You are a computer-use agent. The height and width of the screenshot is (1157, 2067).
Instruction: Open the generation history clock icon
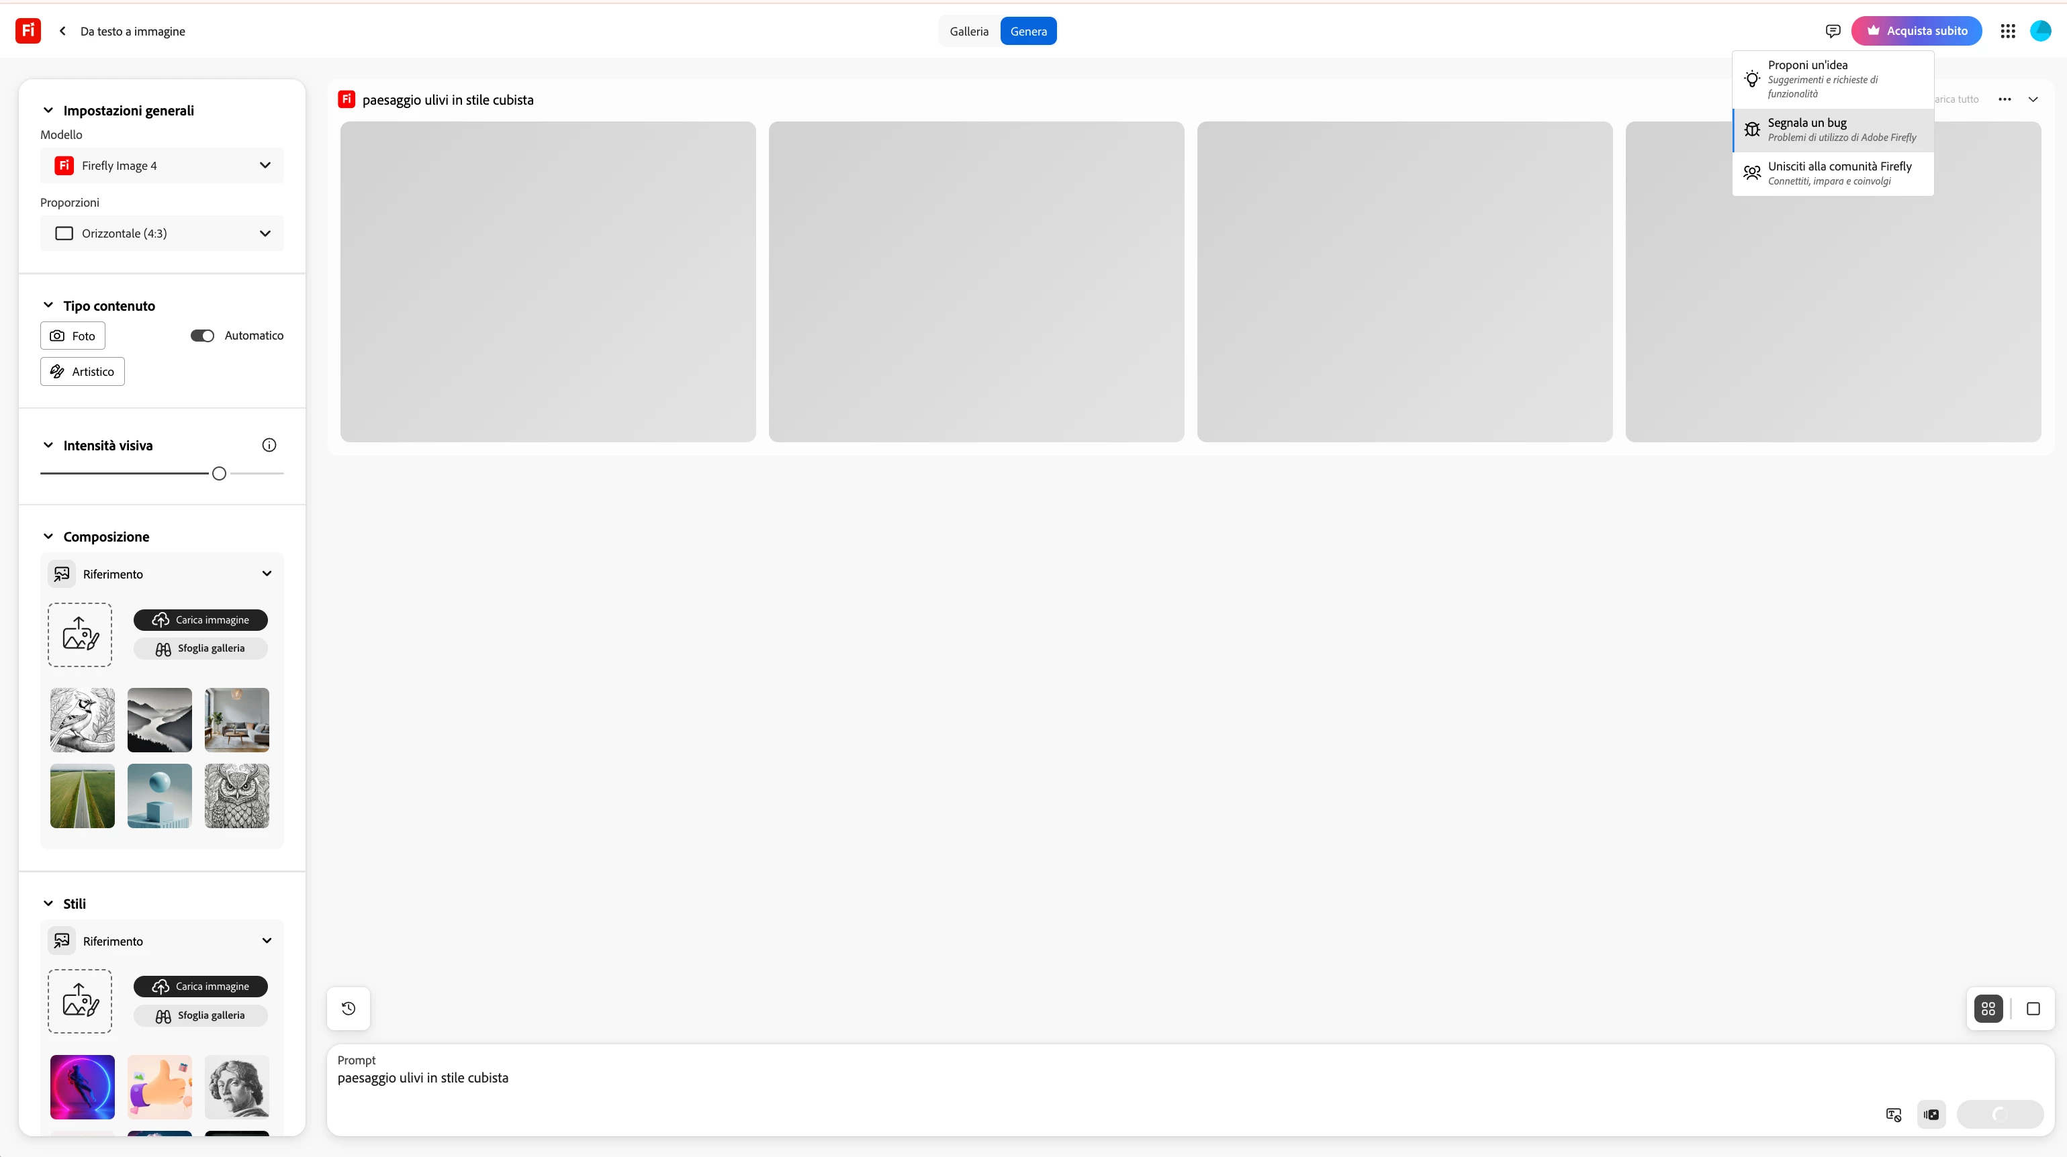point(349,1008)
